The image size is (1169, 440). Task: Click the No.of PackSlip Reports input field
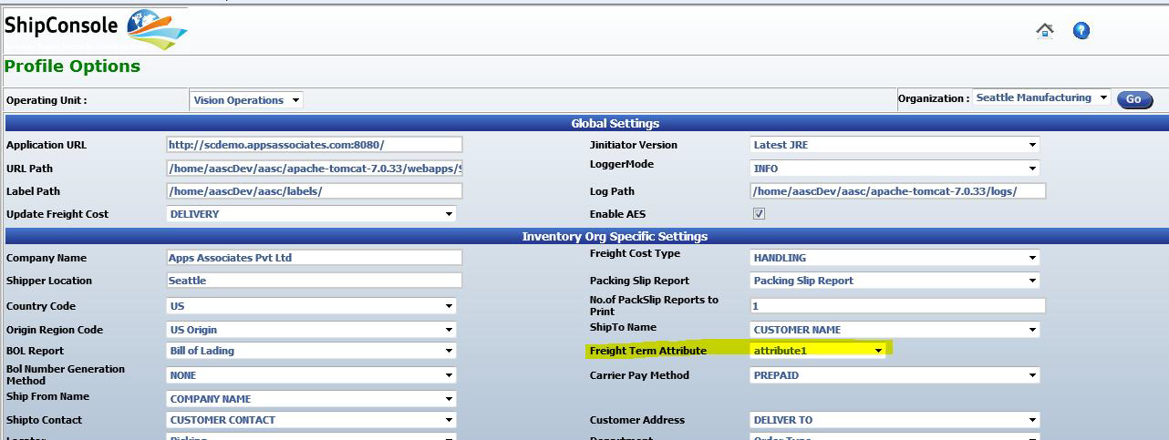(x=897, y=306)
